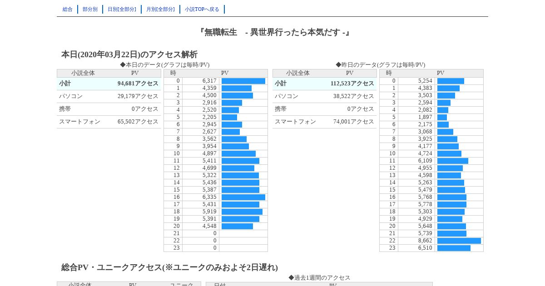Select today's hour 14 PV value 5,436

coord(209,182)
